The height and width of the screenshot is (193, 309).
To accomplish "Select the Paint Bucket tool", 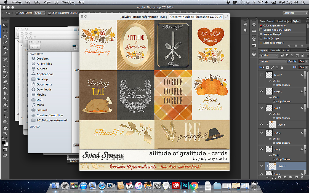I will (5, 88).
